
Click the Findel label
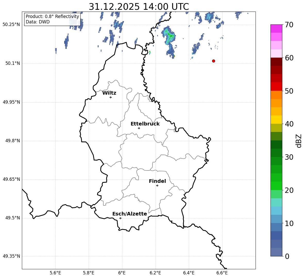coord(157,181)
